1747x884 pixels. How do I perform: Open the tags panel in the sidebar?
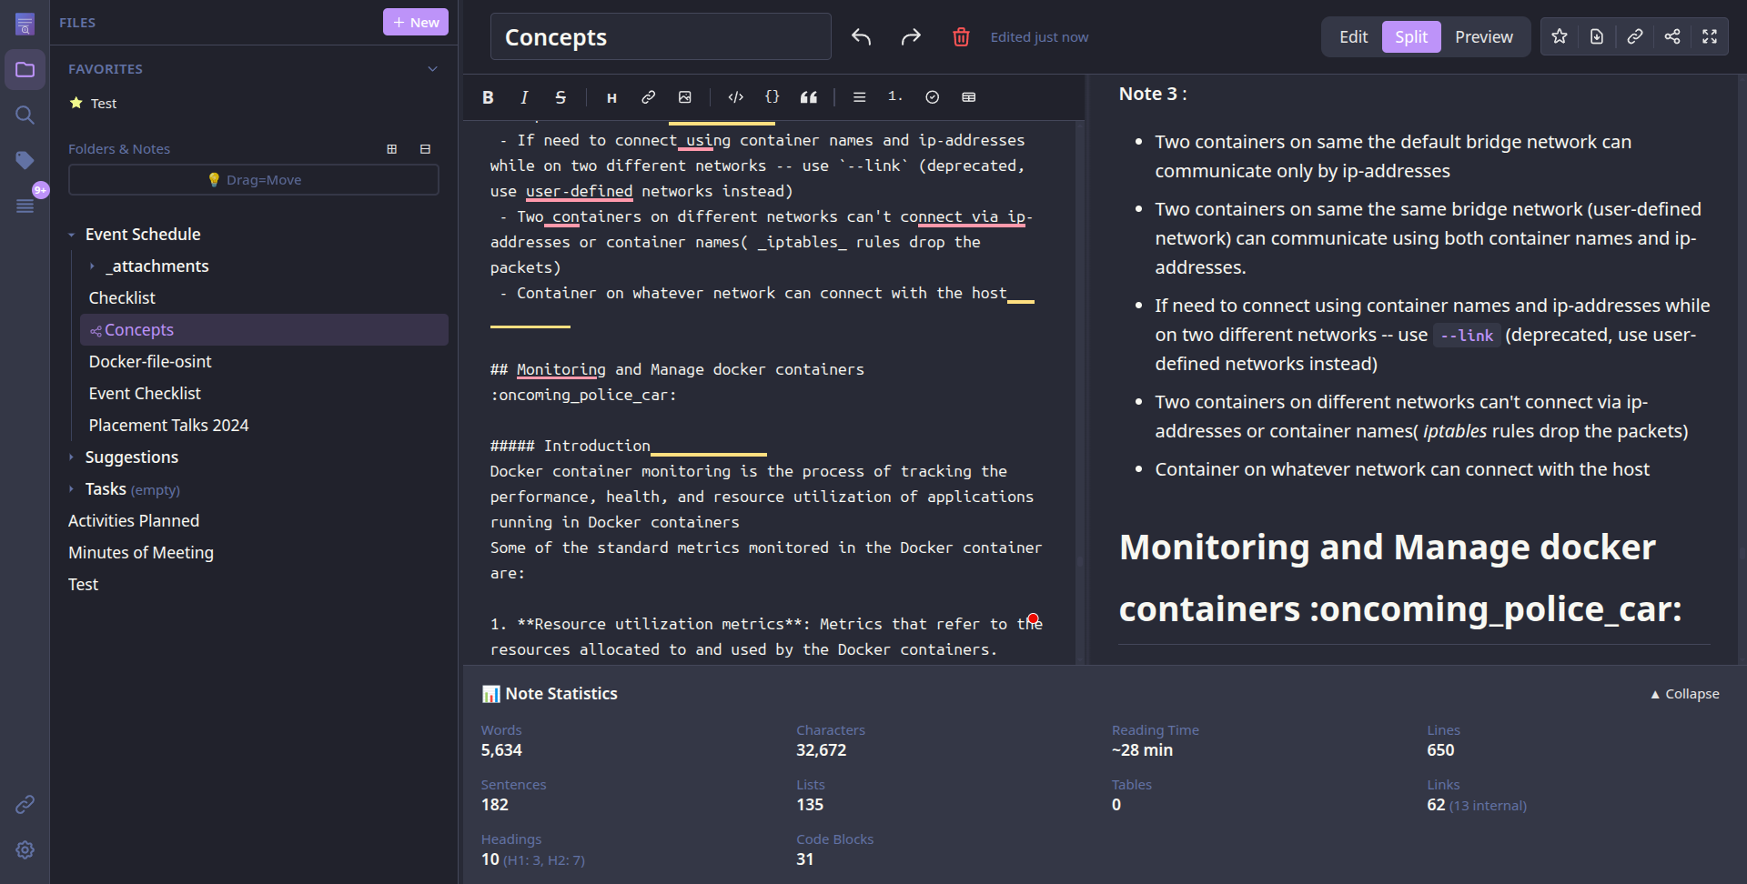coord(25,160)
